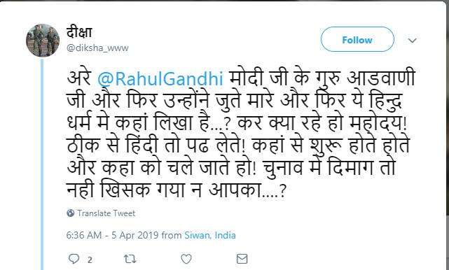Open the दीक्षा display name profile link
This screenshot has height=270, width=449.
click(79, 32)
